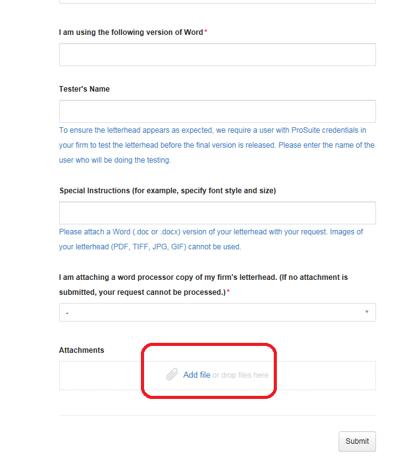
Task: Click the red asterisk after "cannot be processed.)"
Action: pyautogui.click(x=228, y=292)
